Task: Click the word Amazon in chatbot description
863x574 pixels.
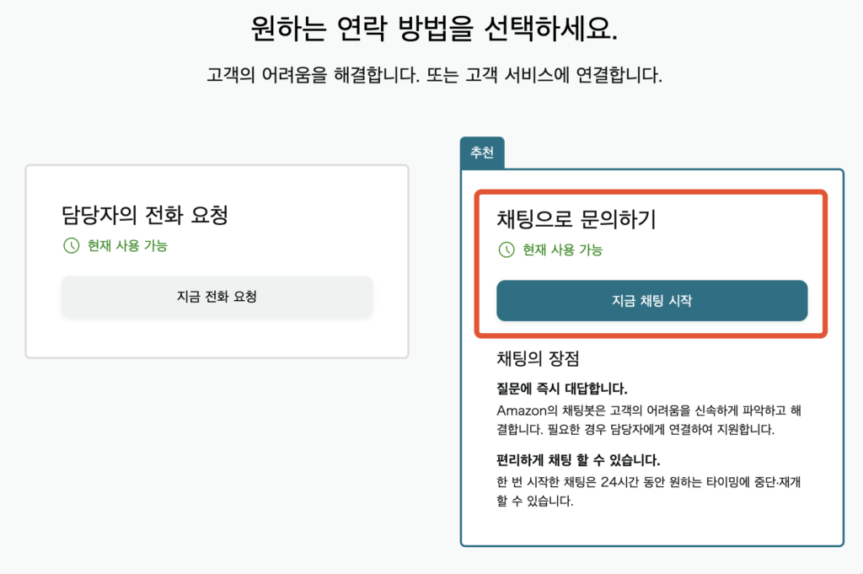Action: pyautogui.click(x=523, y=410)
